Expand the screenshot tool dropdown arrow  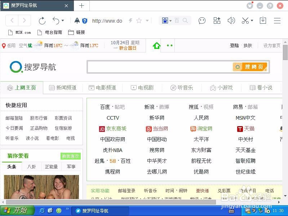pos(252,20)
